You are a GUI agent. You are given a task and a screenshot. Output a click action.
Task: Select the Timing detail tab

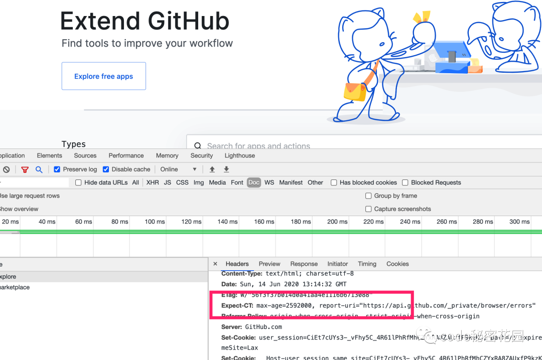367,264
